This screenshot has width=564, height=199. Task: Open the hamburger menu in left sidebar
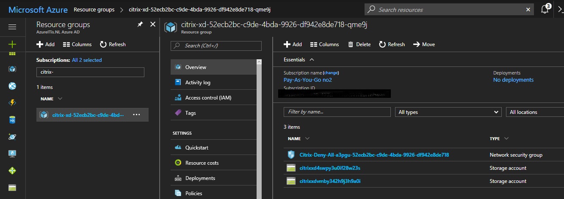pos(12,27)
